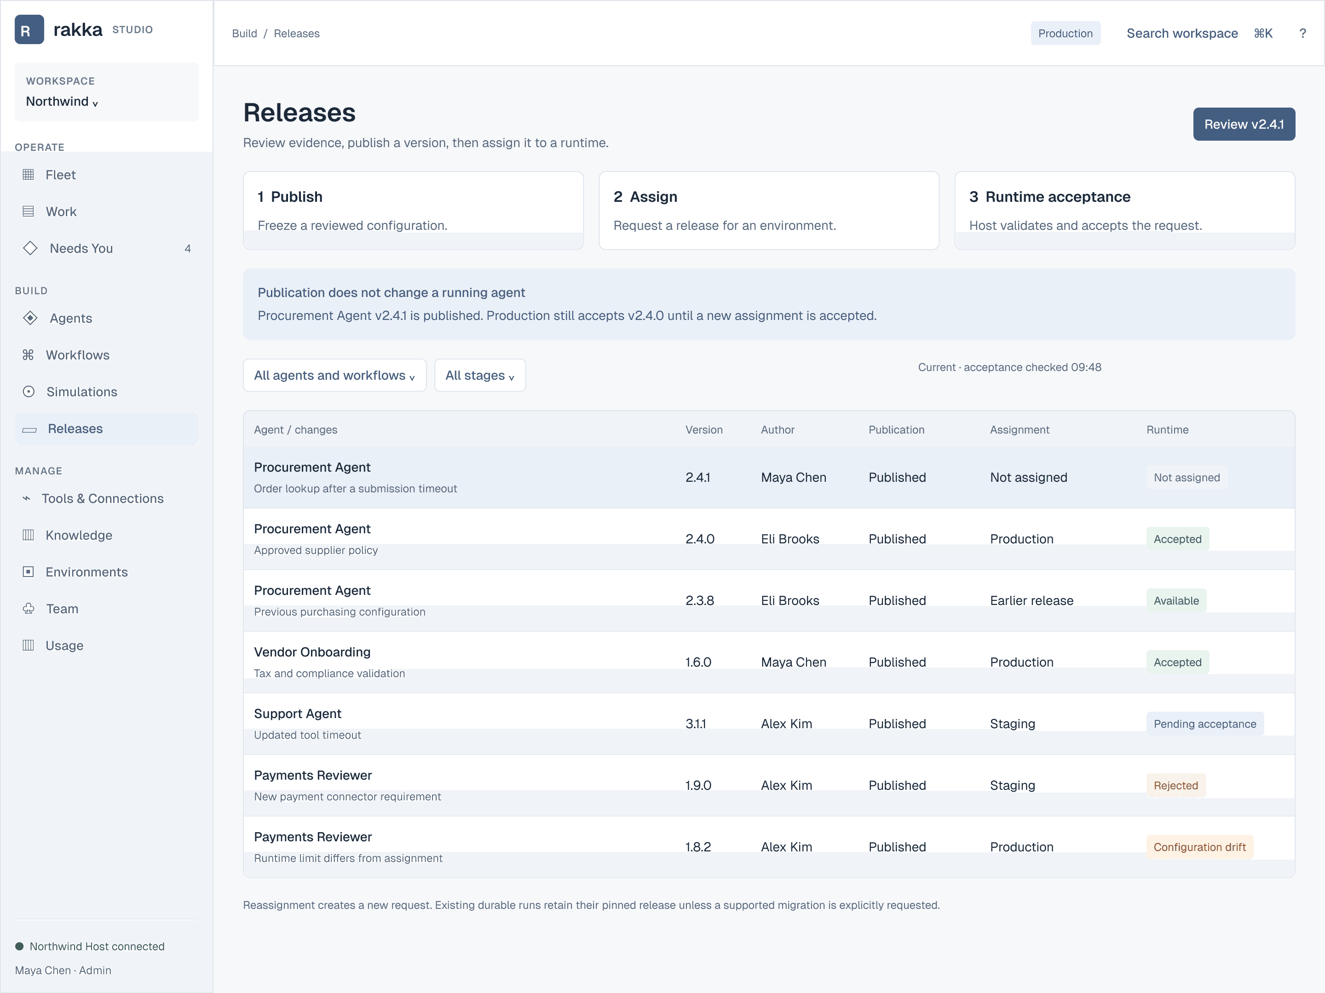Click Releases in the breadcrumb
This screenshot has width=1325, height=993.
pyautogui.click(x=296, y=34)
